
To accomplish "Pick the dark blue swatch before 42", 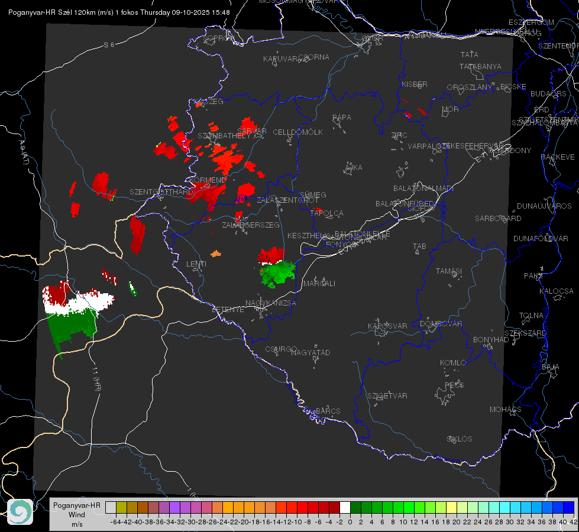I will pos(569,507).
